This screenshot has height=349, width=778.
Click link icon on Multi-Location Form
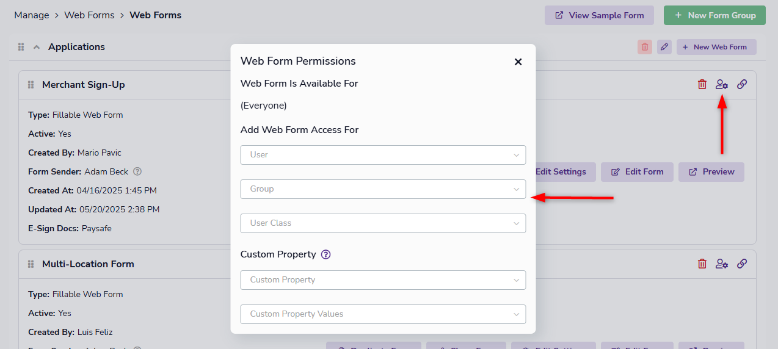[x=742, y=264]
